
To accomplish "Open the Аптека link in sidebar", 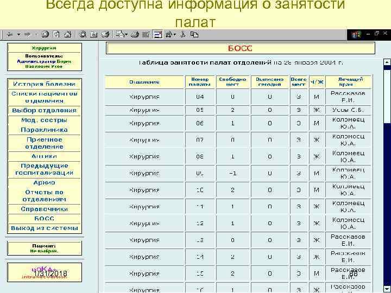I will point(44,156).
